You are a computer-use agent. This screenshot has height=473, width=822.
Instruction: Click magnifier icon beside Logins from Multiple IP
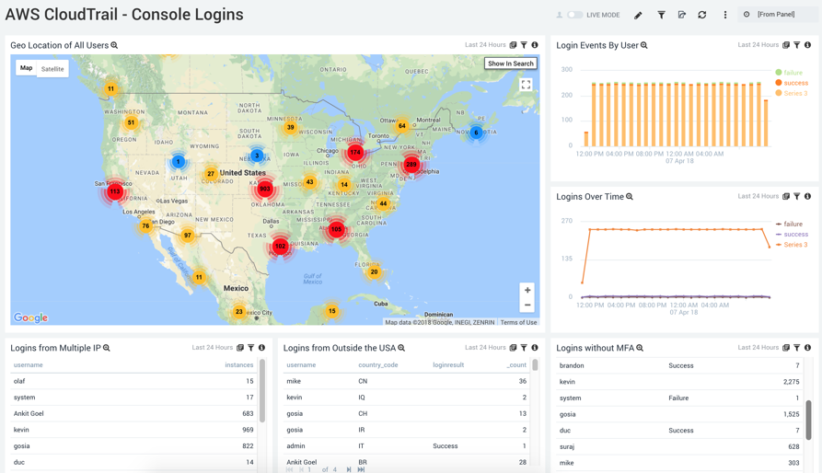coord(107,349)
